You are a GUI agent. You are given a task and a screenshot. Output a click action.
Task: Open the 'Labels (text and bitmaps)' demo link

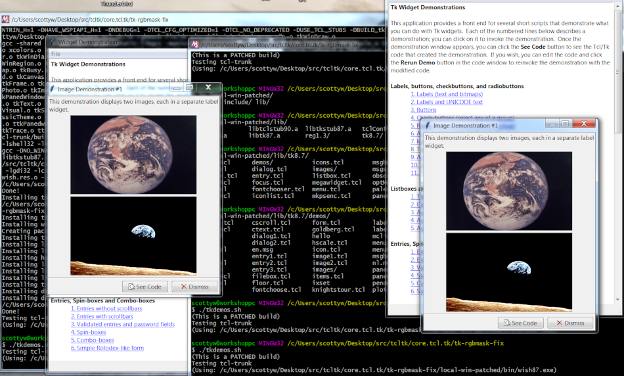(x=447, y=94)
